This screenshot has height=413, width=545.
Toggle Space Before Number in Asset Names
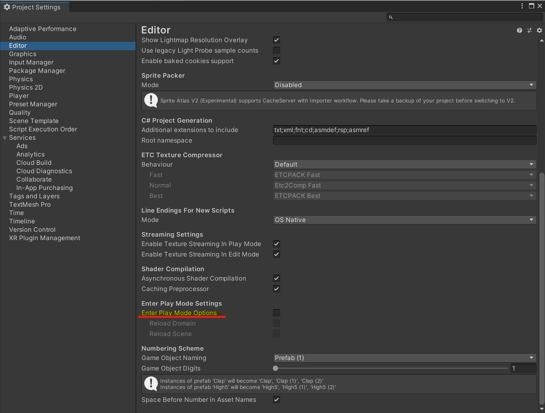(276, 400)
